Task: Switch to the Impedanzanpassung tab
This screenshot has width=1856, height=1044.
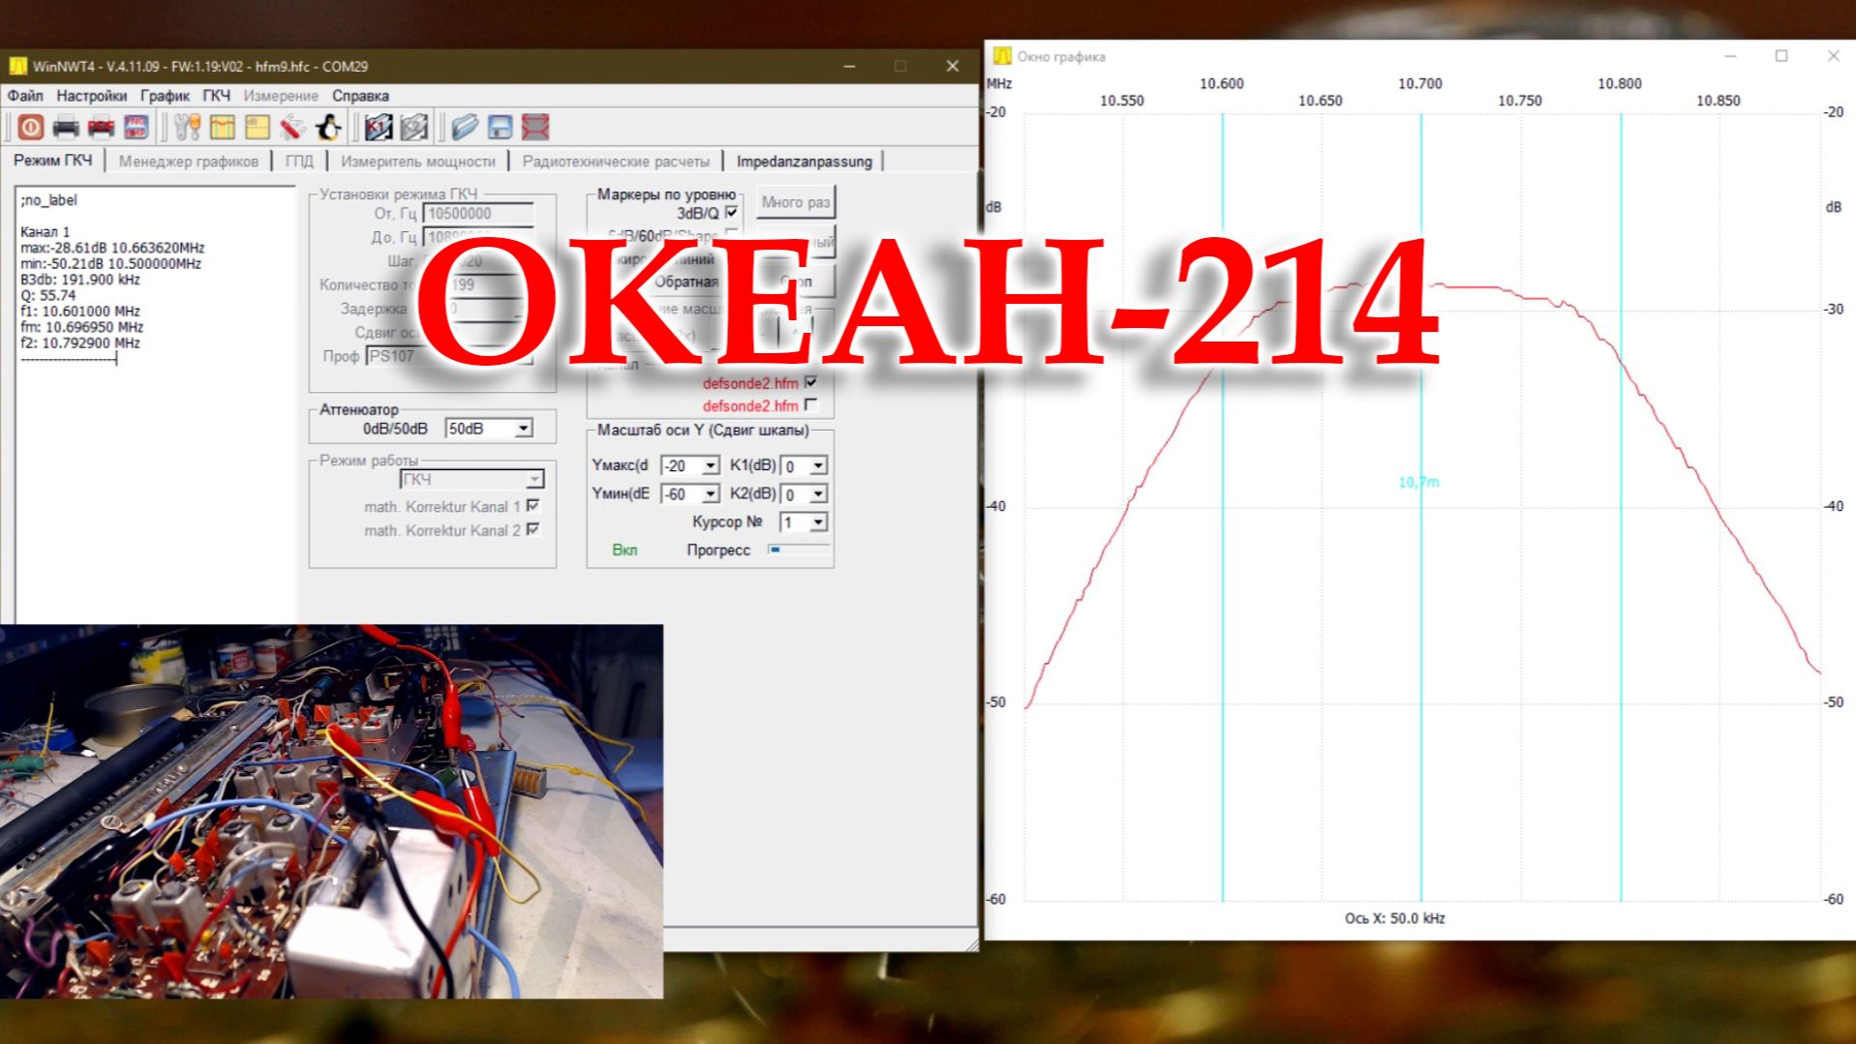Action: point(804,162)
